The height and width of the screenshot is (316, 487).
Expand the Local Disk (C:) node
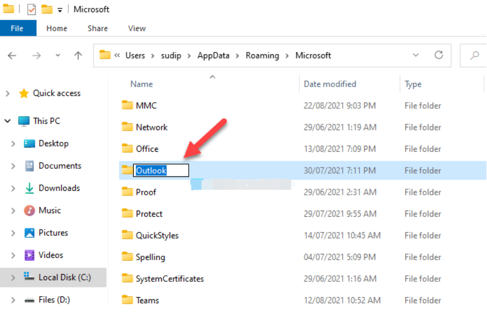[x=13, y=277]
